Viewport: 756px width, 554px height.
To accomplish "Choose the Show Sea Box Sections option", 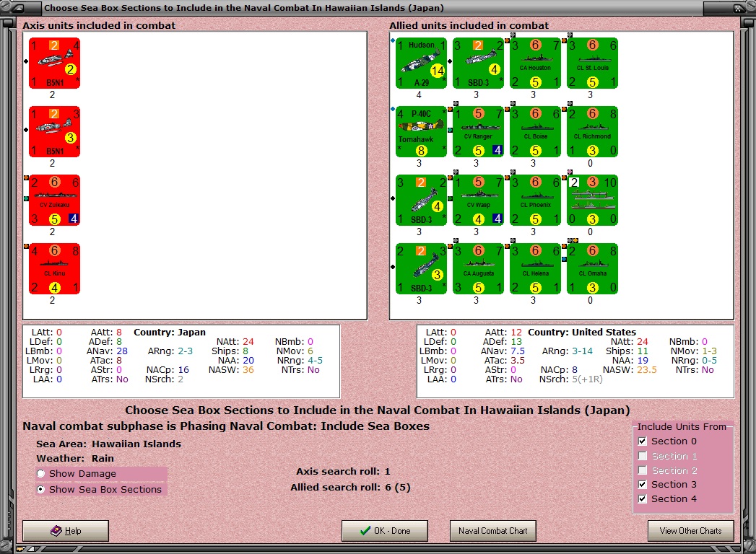I will point(41,490).
